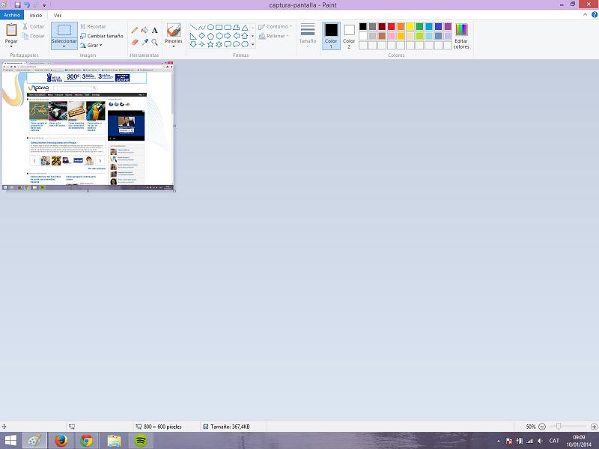The width and height of the screenshot is (599, 449).
Task: Pick the Eraser tool
Action: click(x=135, y=42)
